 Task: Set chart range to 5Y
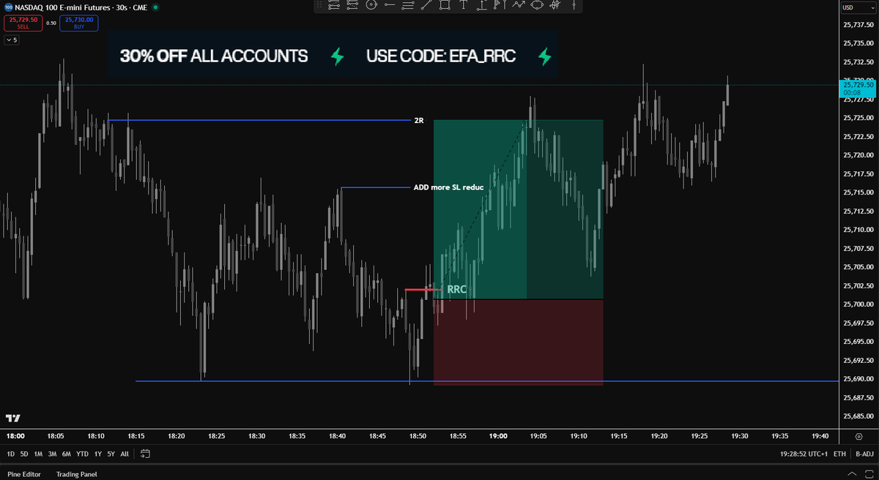coord(111,454)
